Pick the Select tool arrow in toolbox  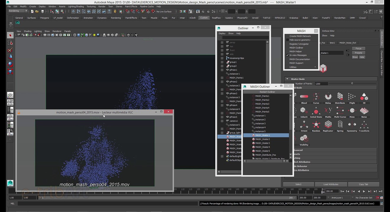(10, 35)
